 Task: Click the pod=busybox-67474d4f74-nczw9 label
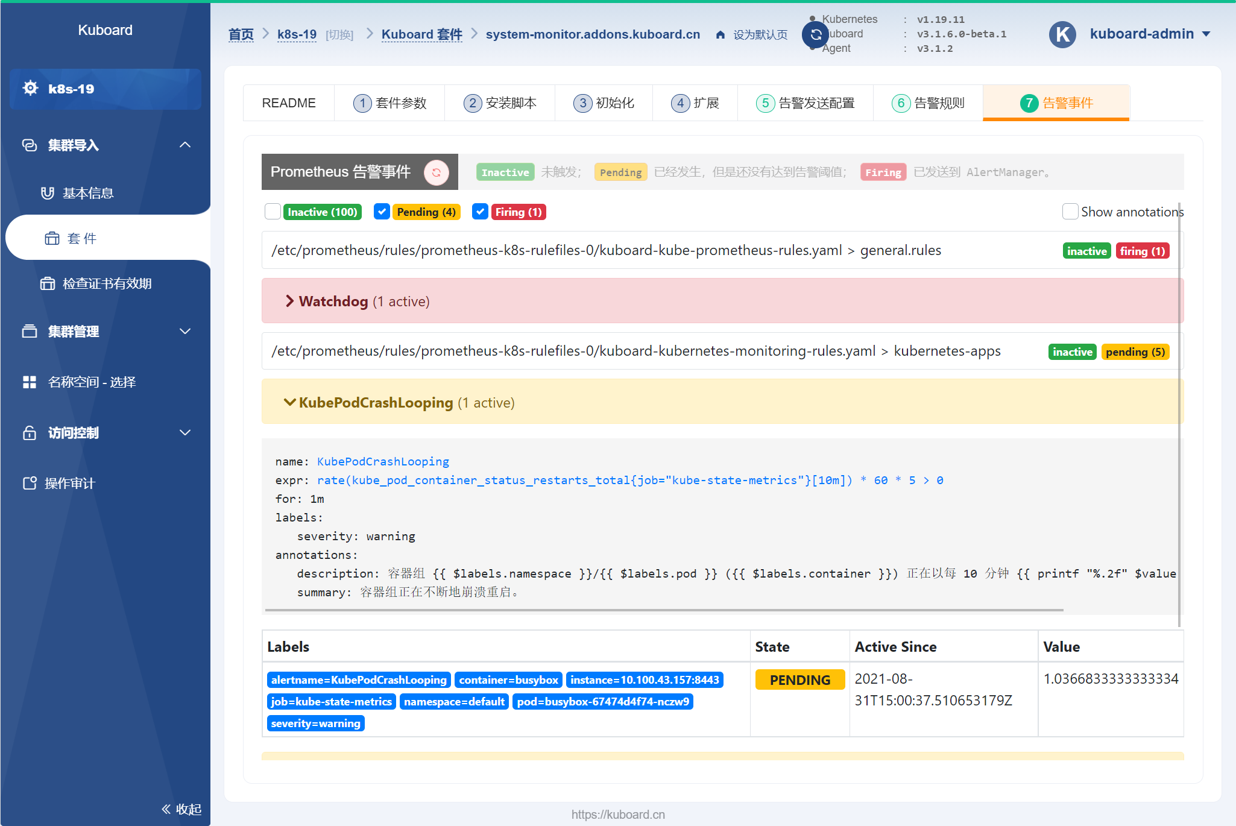pos(603,701)
